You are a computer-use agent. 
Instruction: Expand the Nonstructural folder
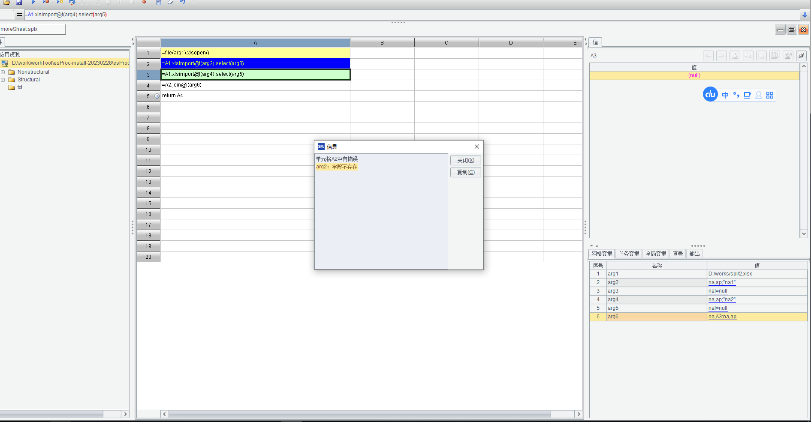coord(3,72)
